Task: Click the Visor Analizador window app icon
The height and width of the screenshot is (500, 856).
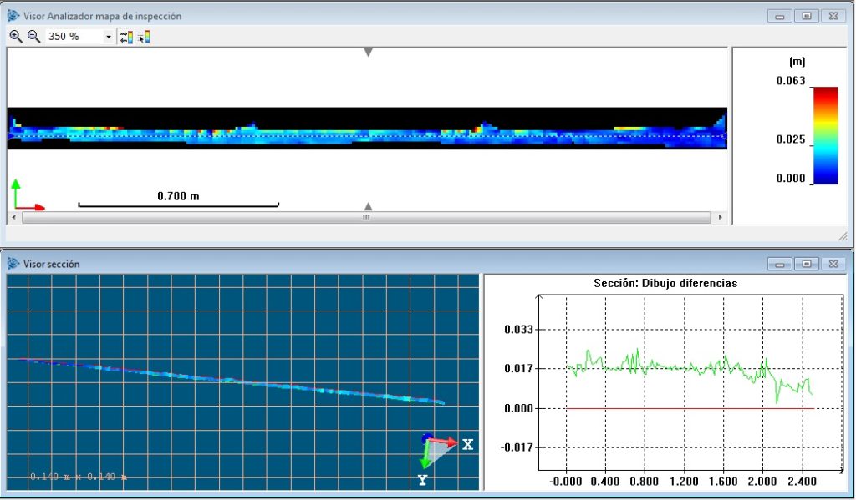Action: (x=13, y=16)
